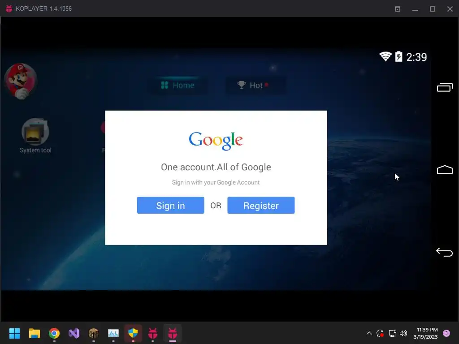The width and height of the screenshot is (459, 344).
Task: Maximize the KOPLAYER window
Action: click(x=433, y=9)
